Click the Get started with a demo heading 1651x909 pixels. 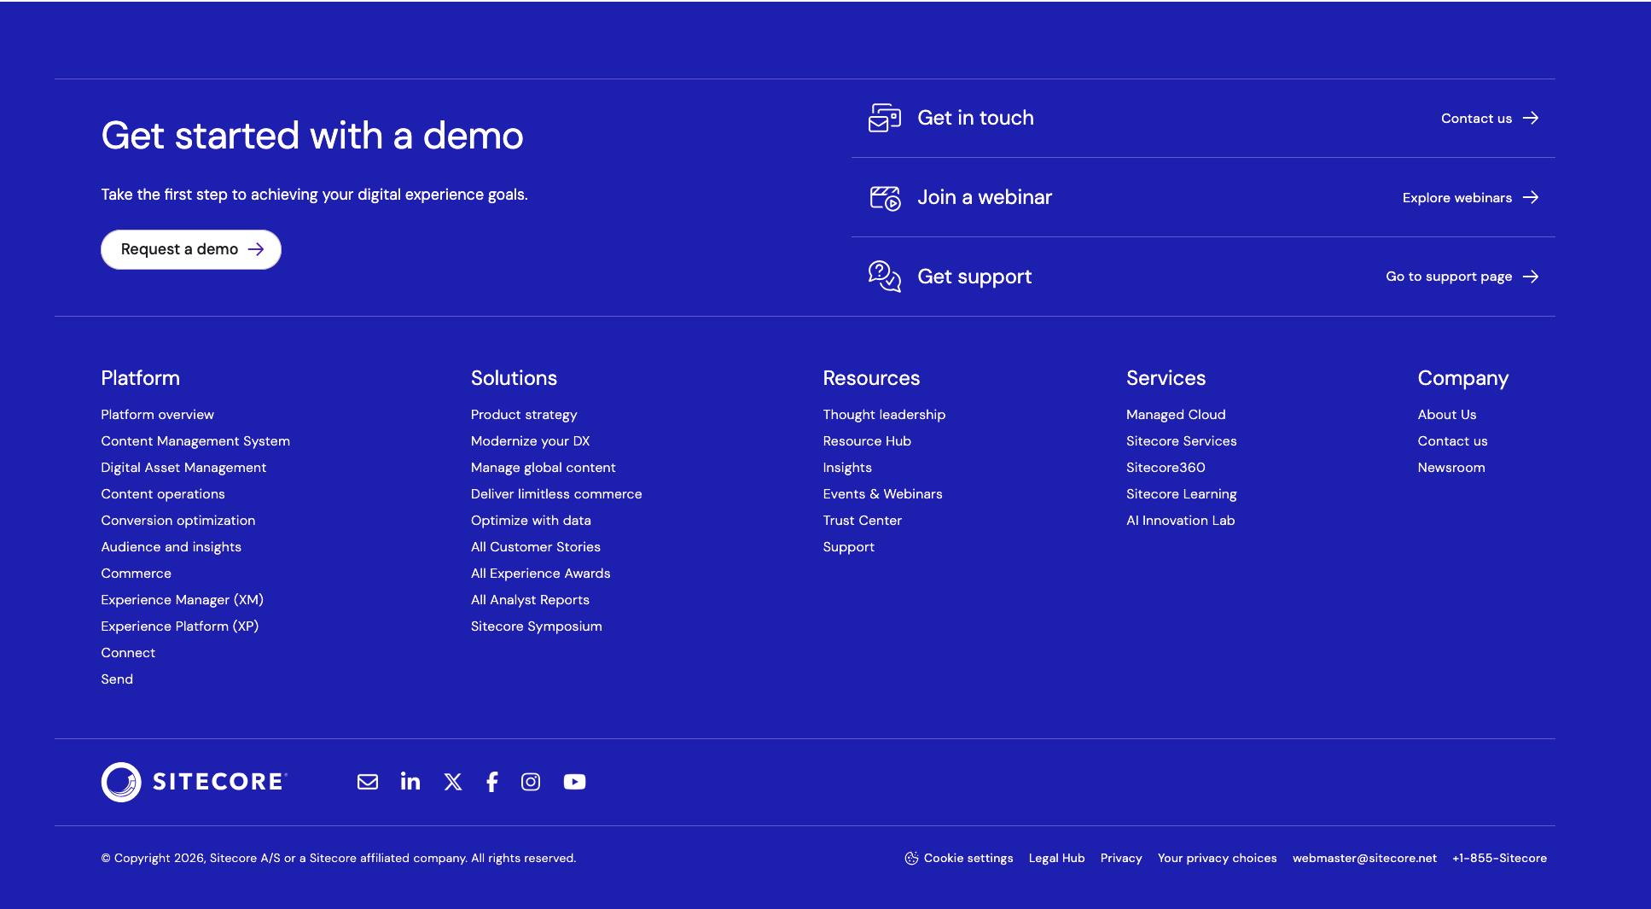pyautogui.click(x=312, y=136)
